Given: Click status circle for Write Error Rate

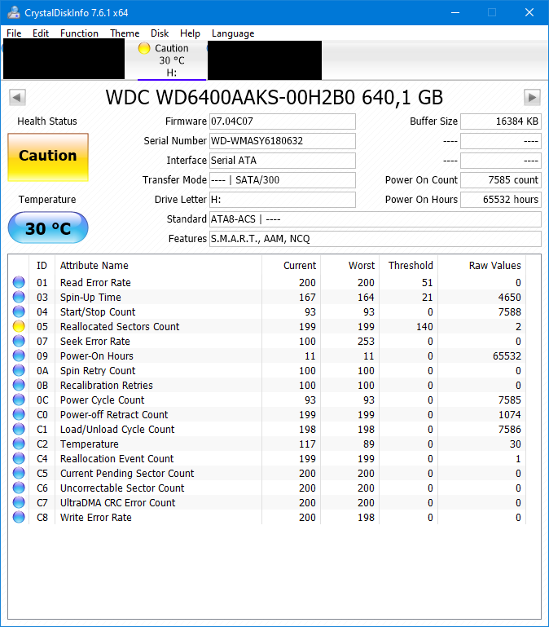Looking at the screenshot, I should (x=19, y=517).
